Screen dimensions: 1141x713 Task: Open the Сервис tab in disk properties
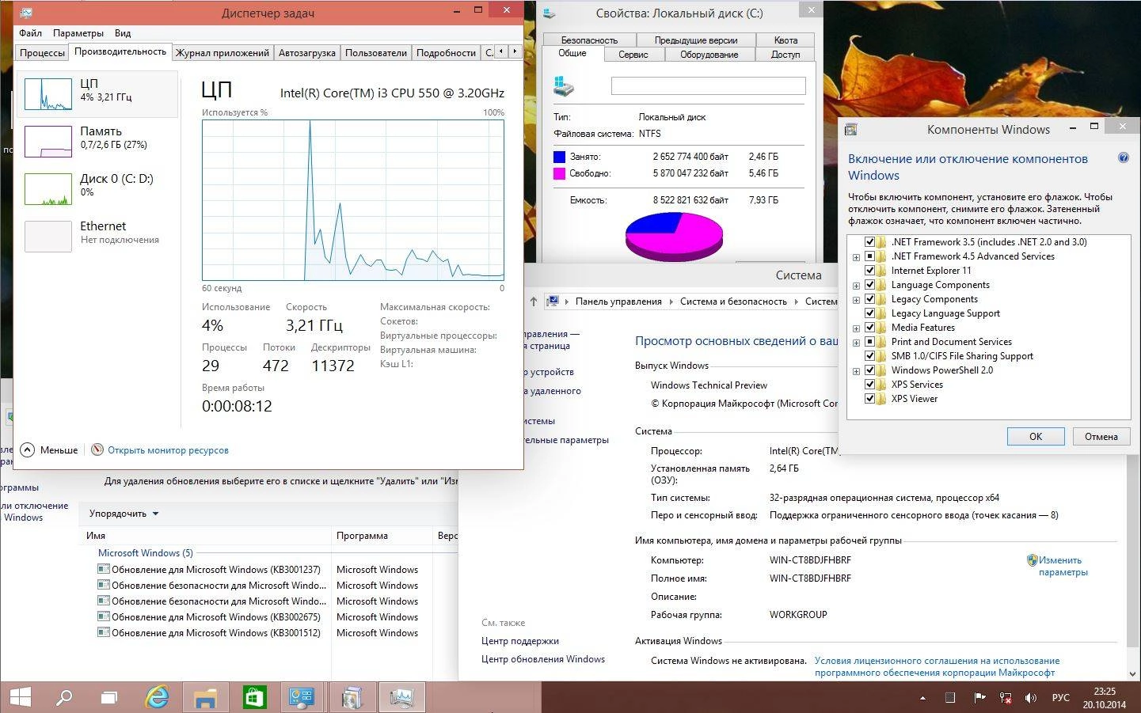(633, 55)
